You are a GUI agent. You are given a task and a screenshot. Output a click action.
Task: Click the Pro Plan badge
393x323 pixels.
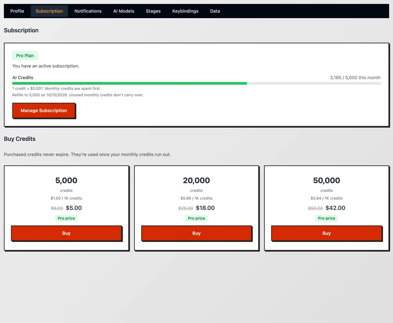click(x=25, y=56)
